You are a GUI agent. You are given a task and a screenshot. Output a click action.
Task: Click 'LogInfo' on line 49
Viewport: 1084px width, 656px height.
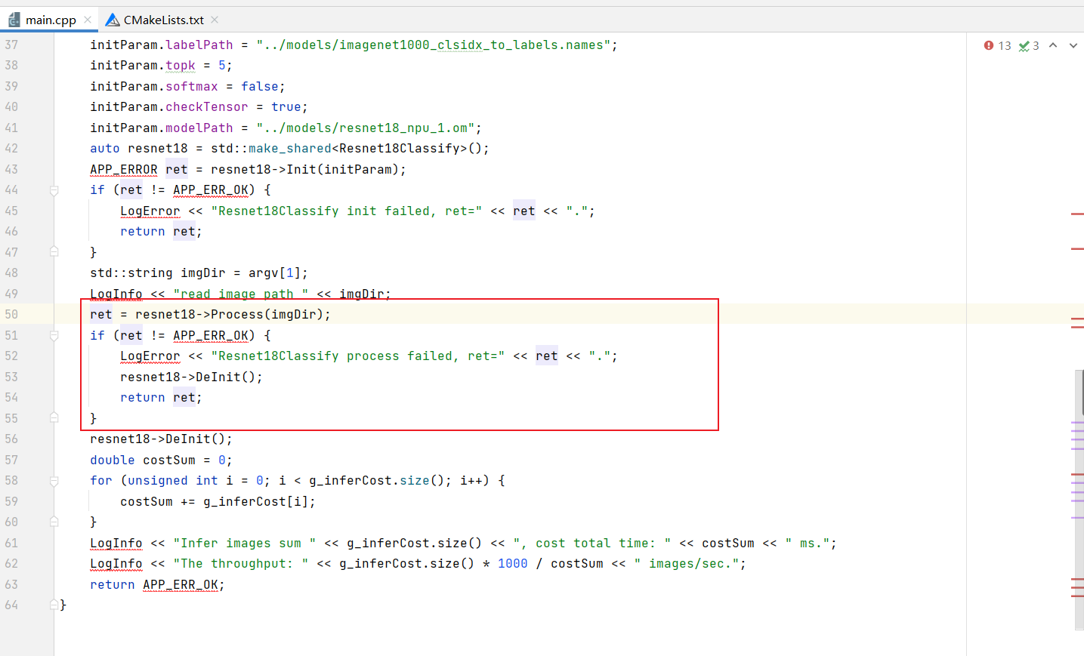pos(116,294)
